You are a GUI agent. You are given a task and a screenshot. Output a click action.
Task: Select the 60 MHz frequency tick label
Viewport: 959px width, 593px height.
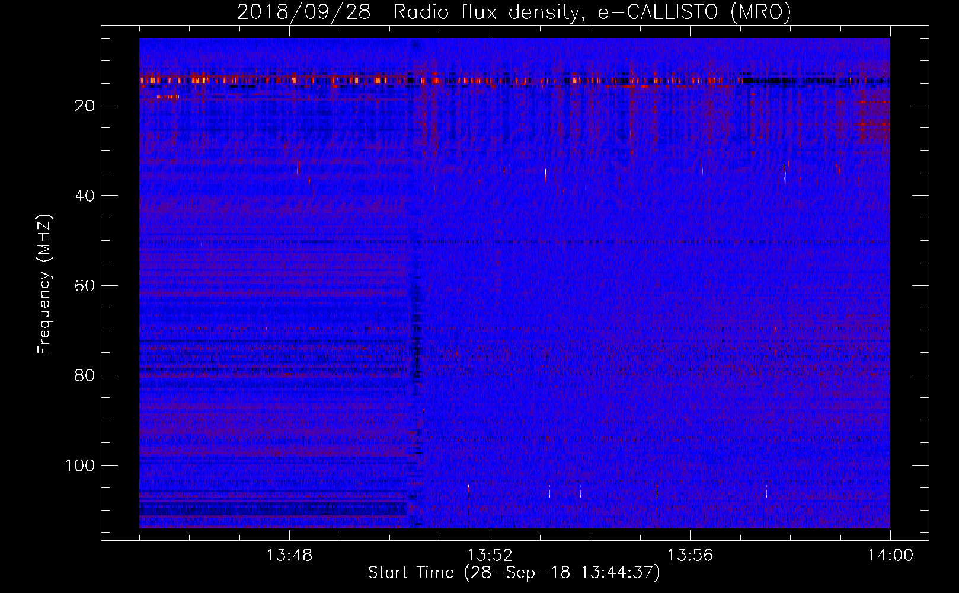click(85, 286)
